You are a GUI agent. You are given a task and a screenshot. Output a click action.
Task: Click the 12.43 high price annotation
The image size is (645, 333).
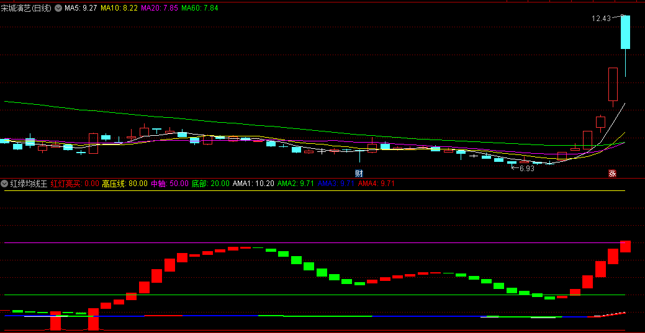point(601,19)
